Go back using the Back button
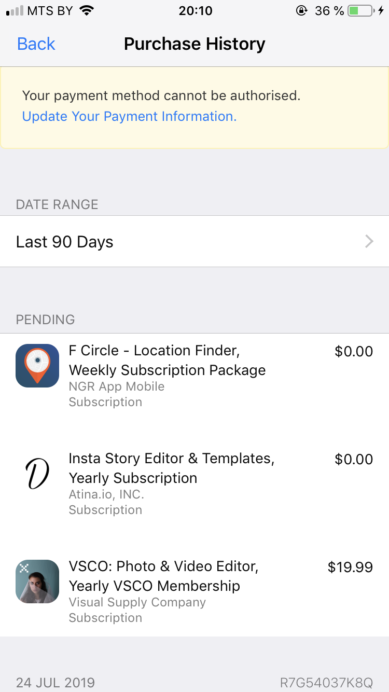The height and width of the screenshot is (692, 389). click(36, 44)
